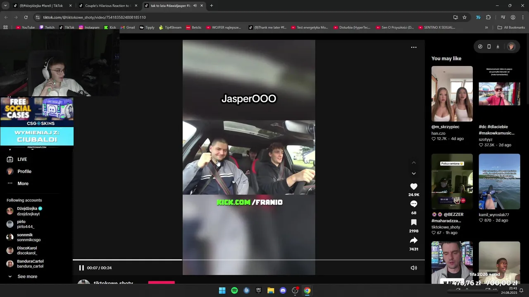Screen dimensions: 529x297
Task: Show more bookmarks with the double chevron
Action: click(x=486, y=28)
